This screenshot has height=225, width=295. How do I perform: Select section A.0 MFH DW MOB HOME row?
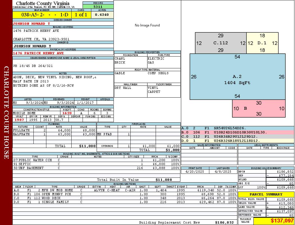[x=125, y=190]
